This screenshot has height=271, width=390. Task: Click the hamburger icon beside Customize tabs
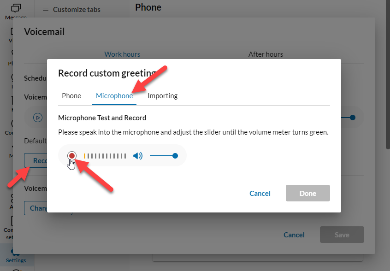(x=45, y=9)
